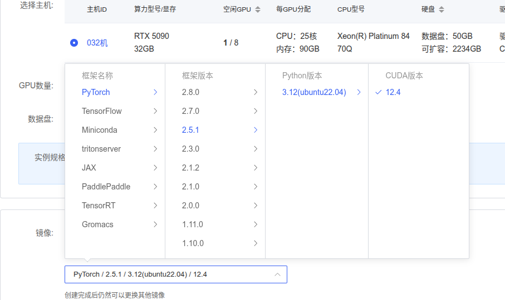Expand Miniconda chevron arrow
The image size is (505, 300).
(x=155, y=130)
